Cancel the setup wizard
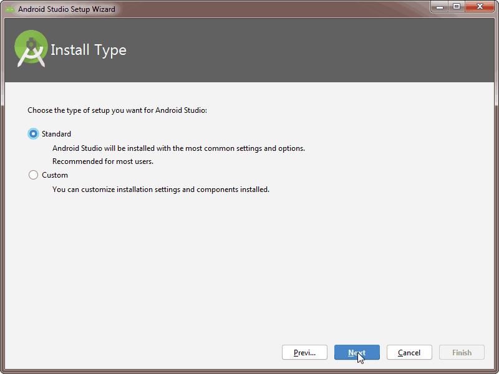The image size is (499, 374). point(409,352)
